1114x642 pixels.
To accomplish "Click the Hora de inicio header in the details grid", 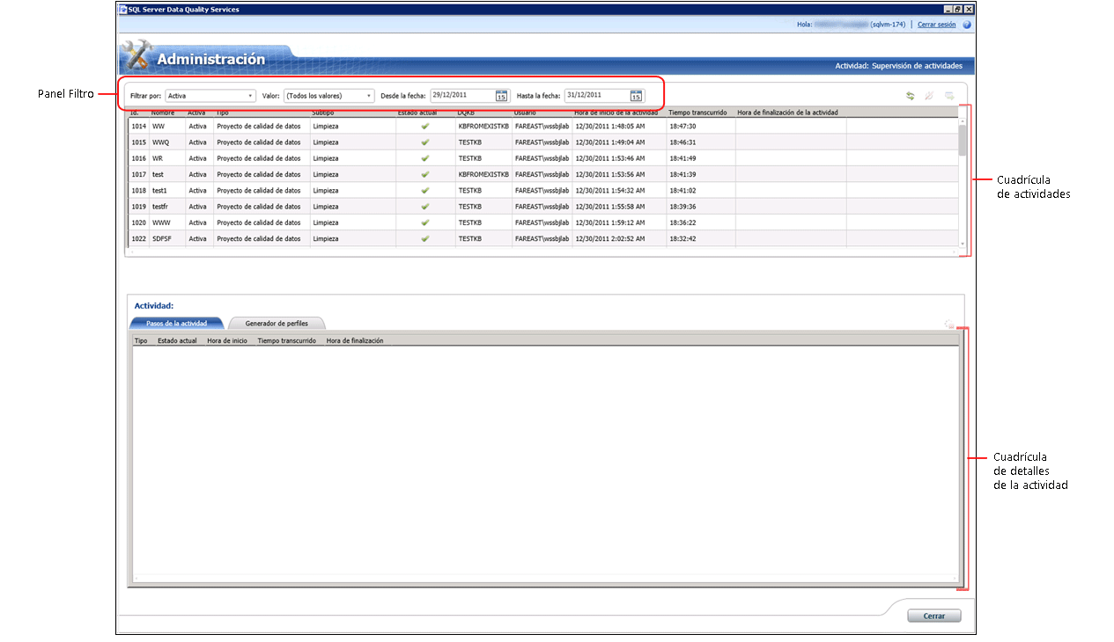I will (227, 340).
